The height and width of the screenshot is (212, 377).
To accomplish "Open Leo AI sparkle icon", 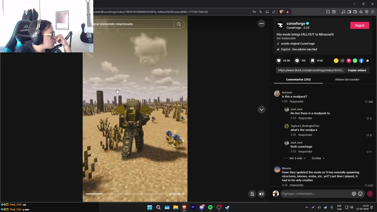I will [x=361, y=12].
